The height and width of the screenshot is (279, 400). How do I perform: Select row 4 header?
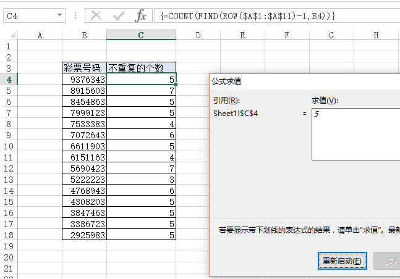coord(9,80)
